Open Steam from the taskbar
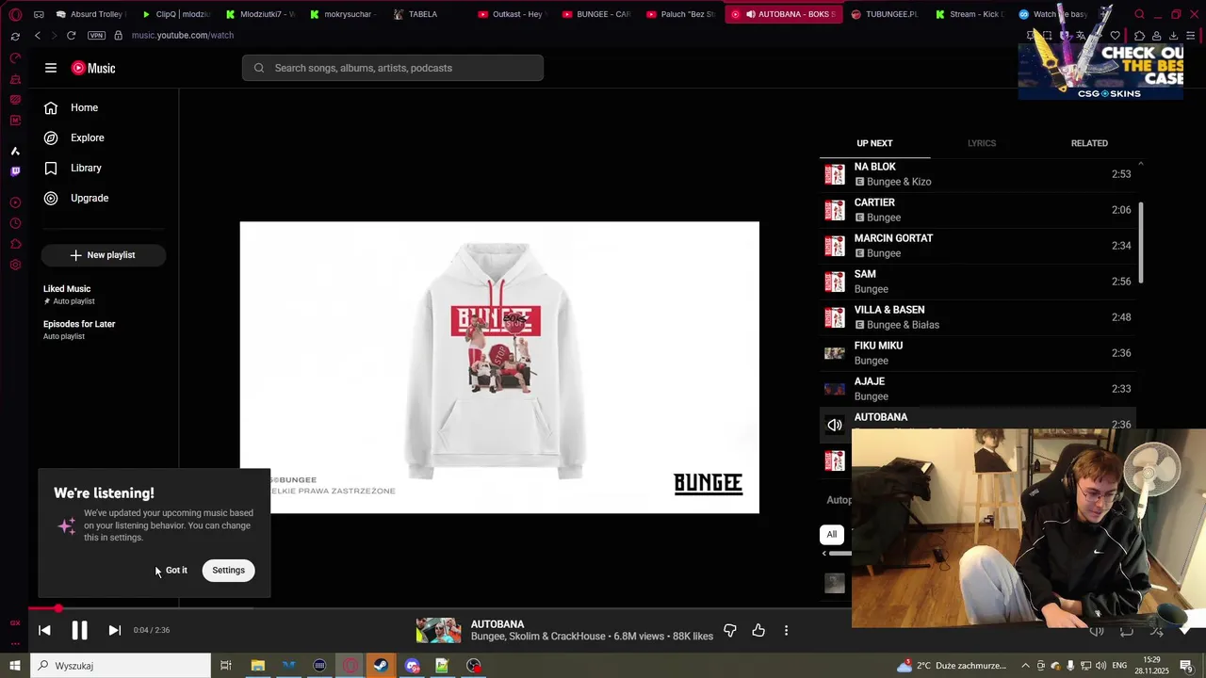 381,666
